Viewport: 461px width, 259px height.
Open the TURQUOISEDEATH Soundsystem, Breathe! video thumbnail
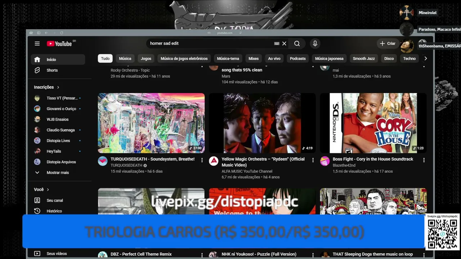coord(151,123)
